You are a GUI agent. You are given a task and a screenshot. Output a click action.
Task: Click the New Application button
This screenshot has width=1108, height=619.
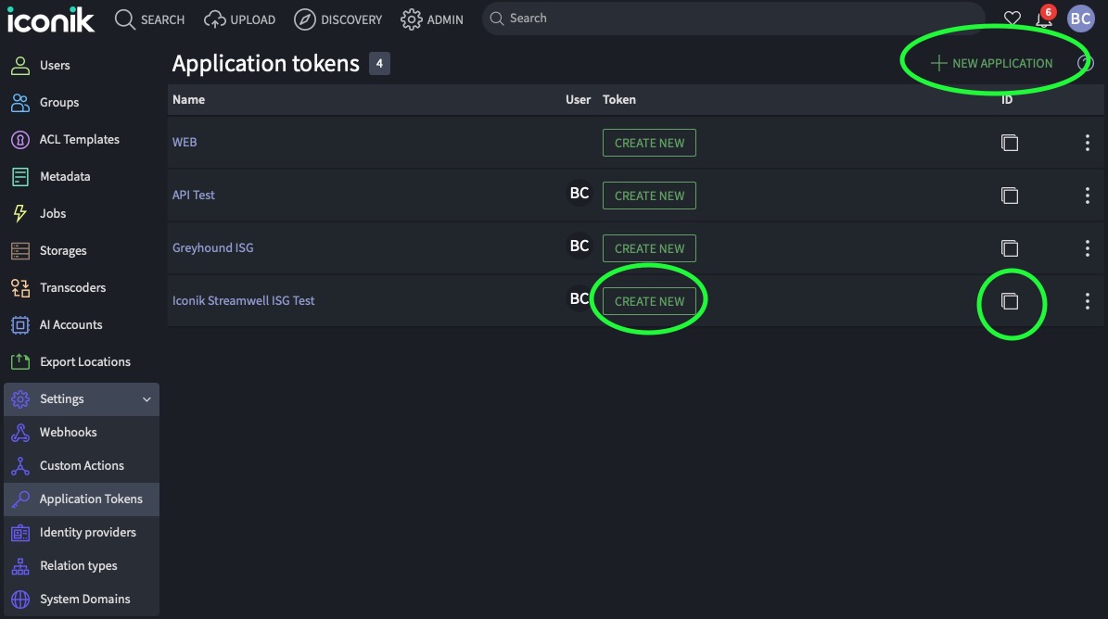[x=991, y=63]
